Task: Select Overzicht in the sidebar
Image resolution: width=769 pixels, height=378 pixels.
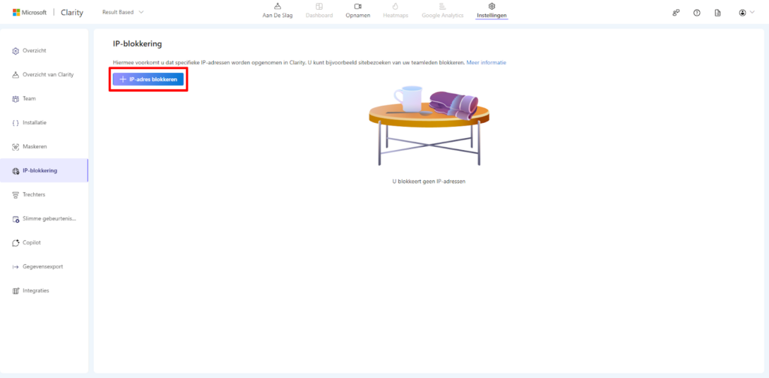Action: tap(44, 50)
